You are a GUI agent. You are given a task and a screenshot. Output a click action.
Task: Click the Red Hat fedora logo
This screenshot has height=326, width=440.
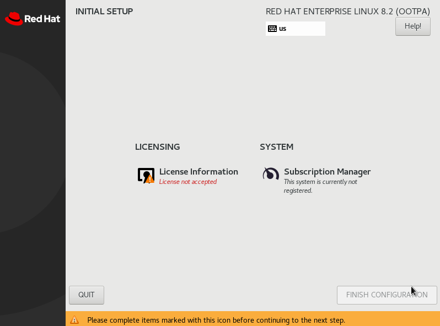pos(13,19)
